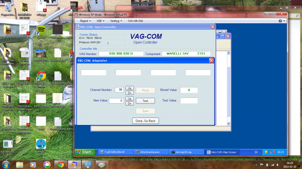The height and width of the screenshot is (169, 302).
Task: Open the 136CANON folder icon
Action: (x=8, y=32)
